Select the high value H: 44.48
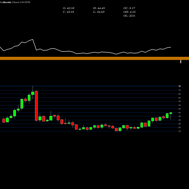This screenshot has width=189, height=189. click(x=99, y=8)
